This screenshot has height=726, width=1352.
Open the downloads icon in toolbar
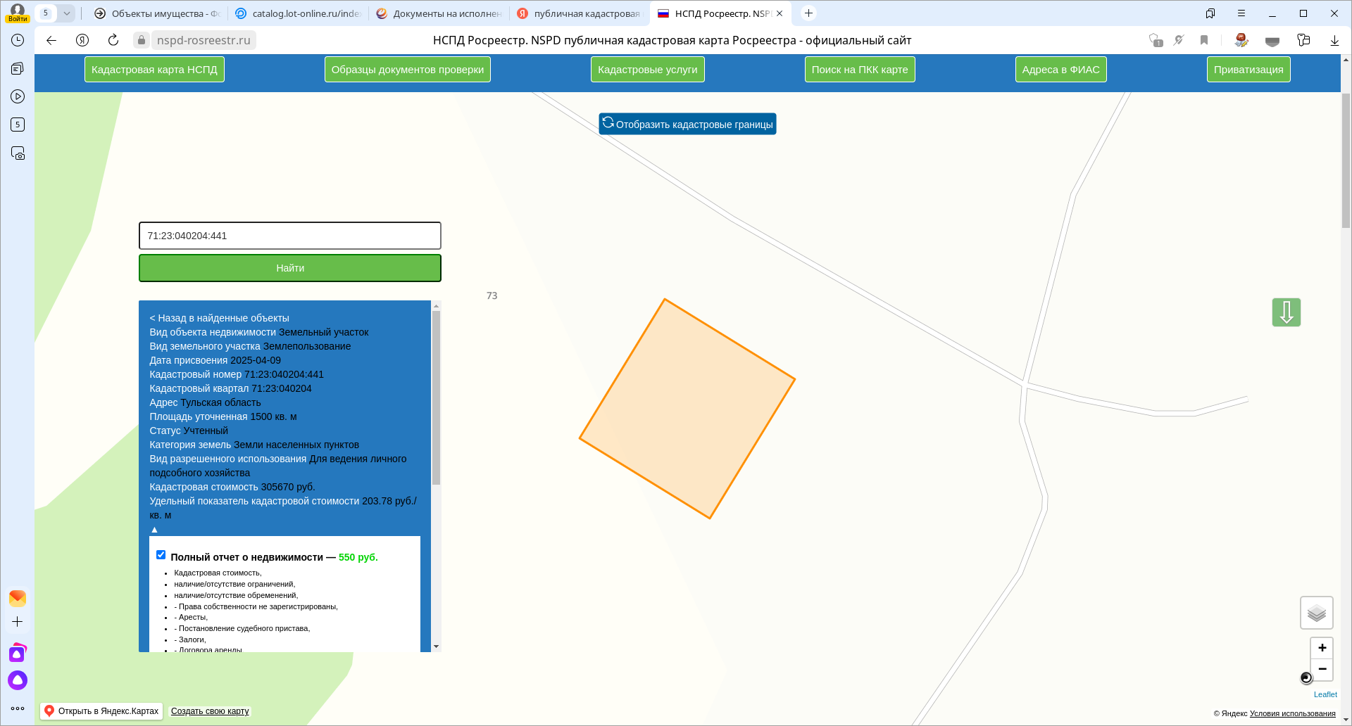click(1334, 40)
